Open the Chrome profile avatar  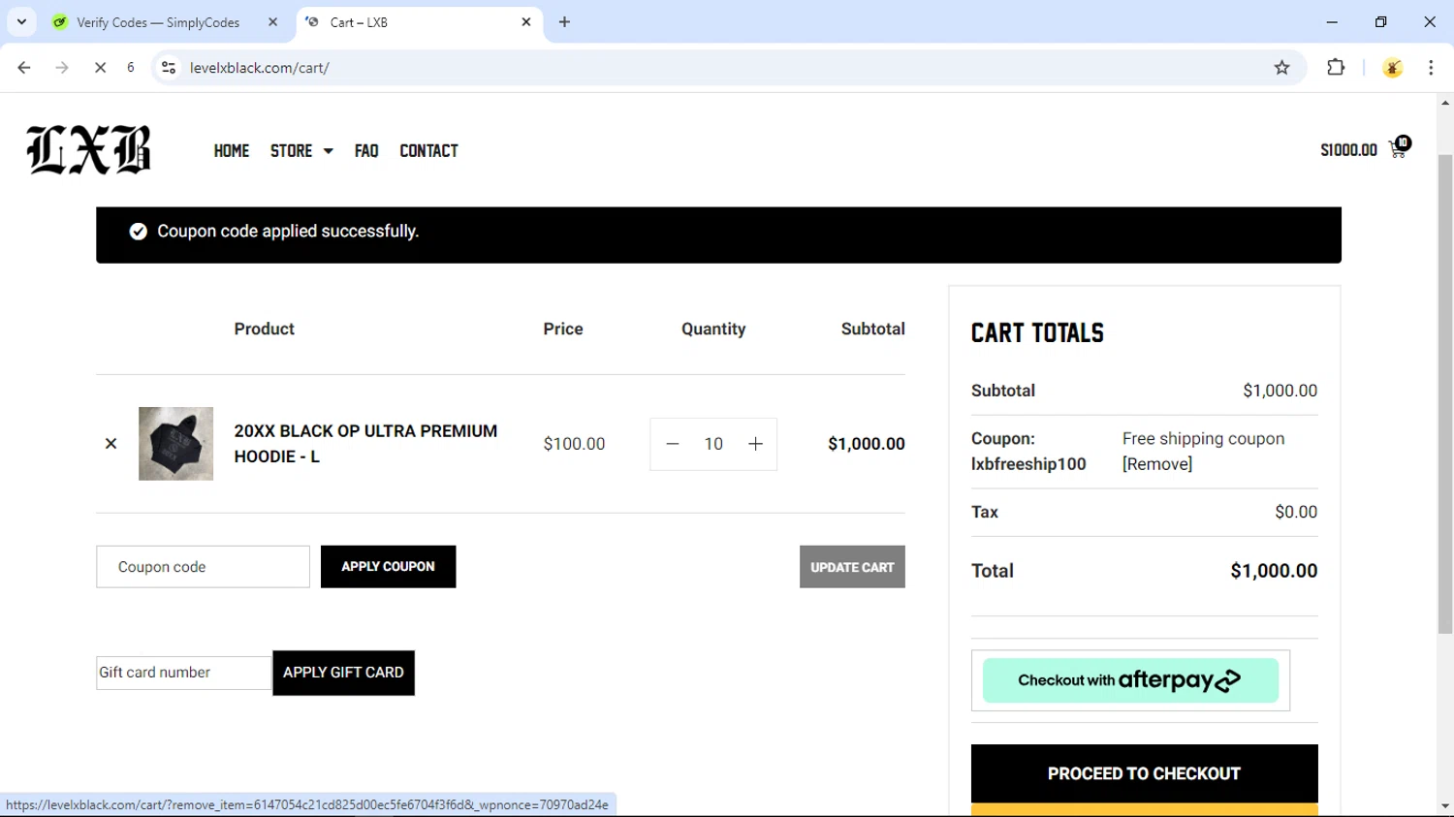pyautogui.click(x=1393, y=68)
